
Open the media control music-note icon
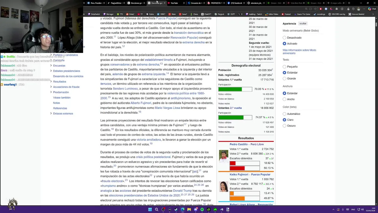[348, 9]
